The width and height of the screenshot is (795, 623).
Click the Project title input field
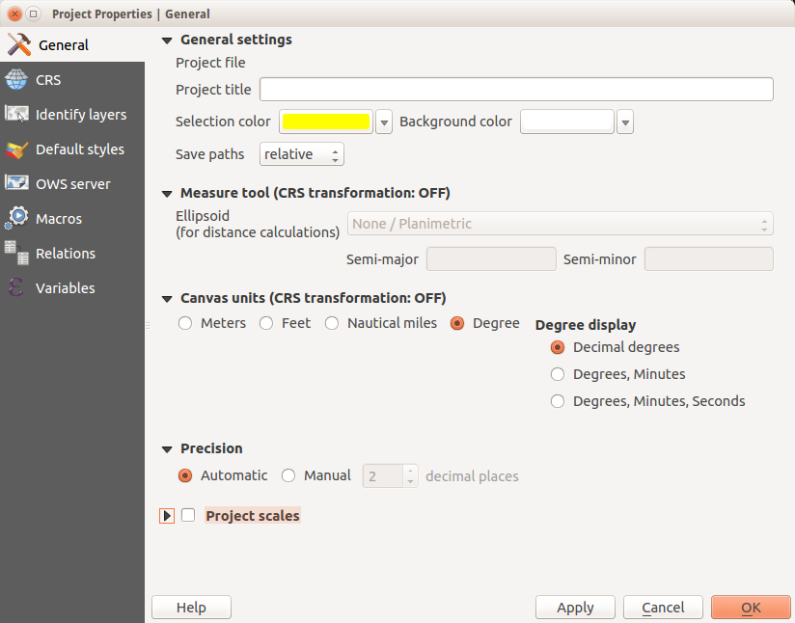click(x=516, y=90)
